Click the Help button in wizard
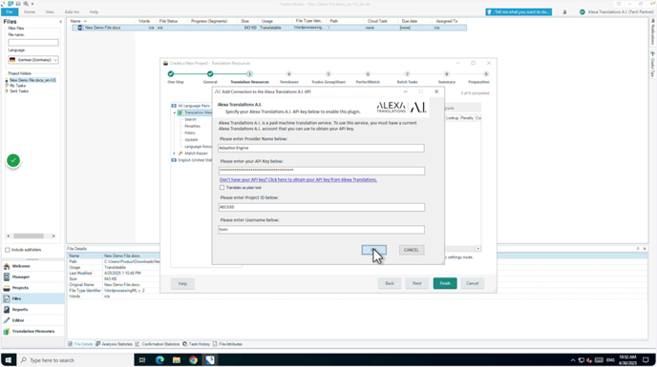 click(182, 284)
